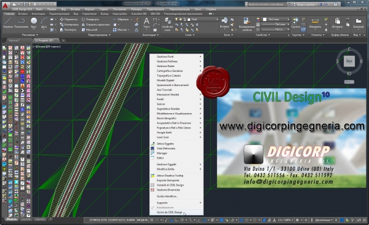Click Отразить зеркально mirror tool
Viewport: 369px width, 225px height.
point(95,25)
